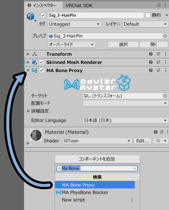Screen dimensions: 169x210
Task: Expand the 詳細設定 section
Action: tap(28, 111)
